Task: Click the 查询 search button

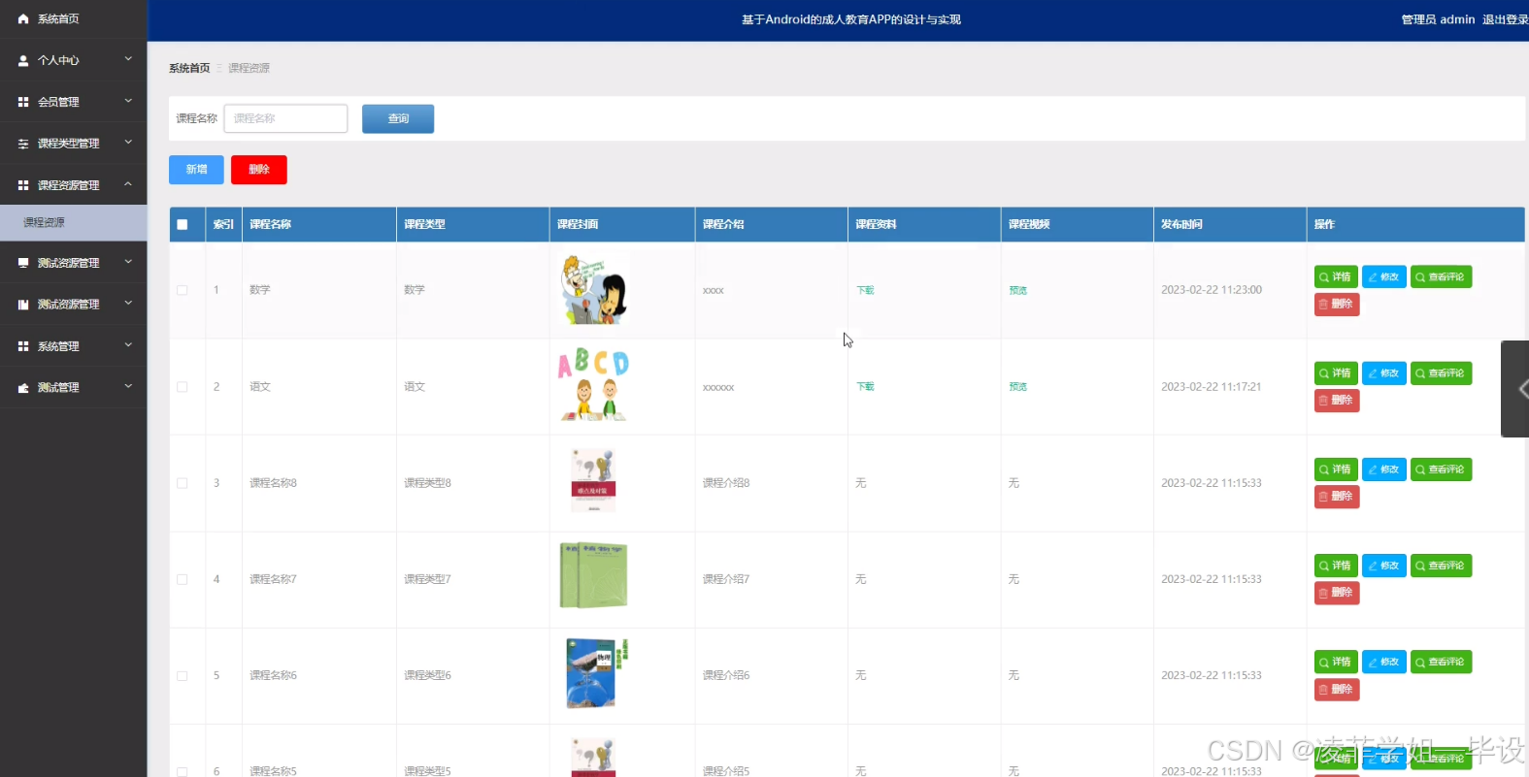Action: pyautogui.click(x=398, y=118)
